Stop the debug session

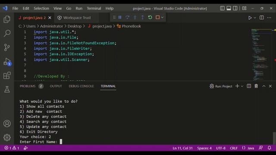click(157, 17)
